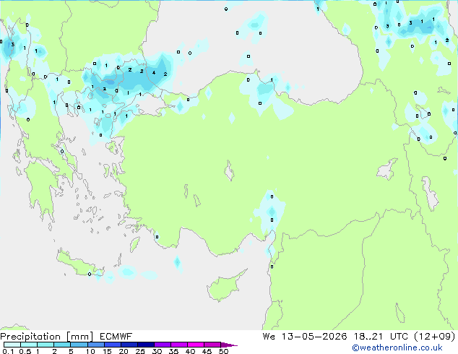Select the 20–25 mm dark blue swatch

pyautogui.click(x=129, y=345)
